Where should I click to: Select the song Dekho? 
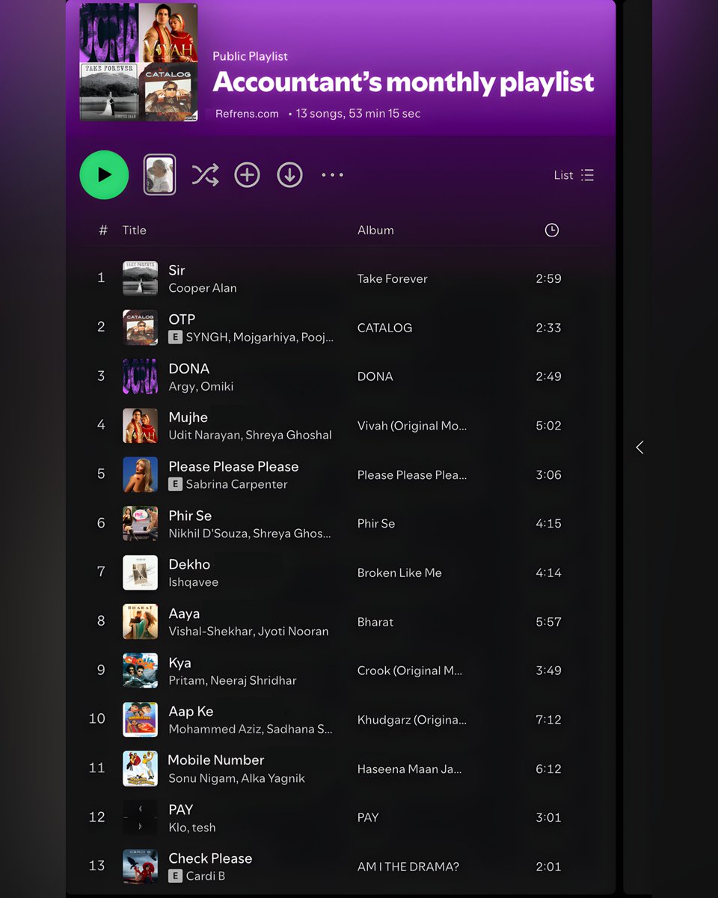(189, 564)
